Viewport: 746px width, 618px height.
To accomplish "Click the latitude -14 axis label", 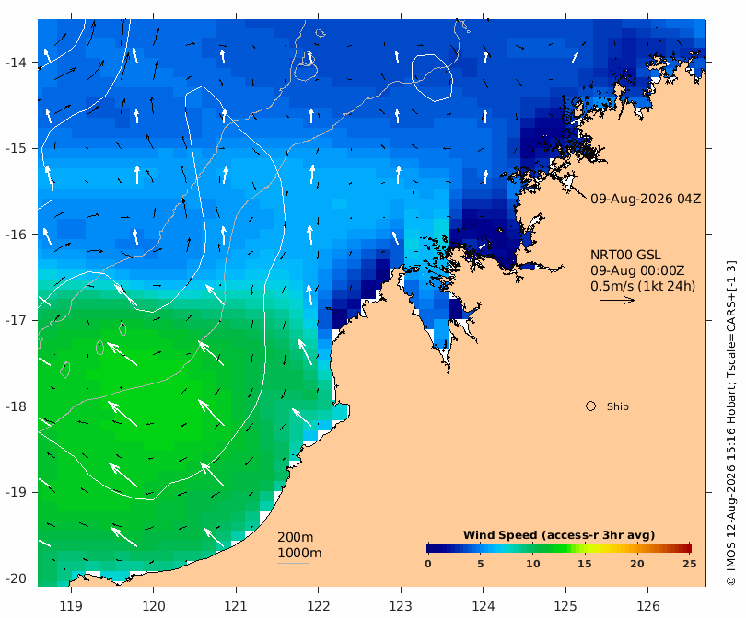I will 17,63.
